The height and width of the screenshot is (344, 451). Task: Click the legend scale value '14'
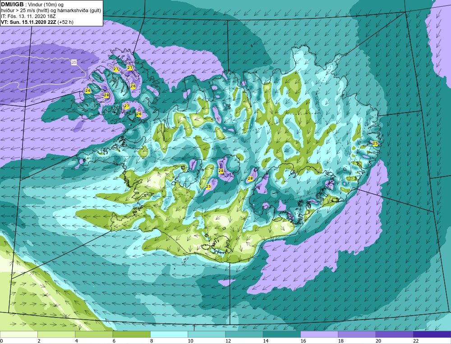(x=266, y=341)
